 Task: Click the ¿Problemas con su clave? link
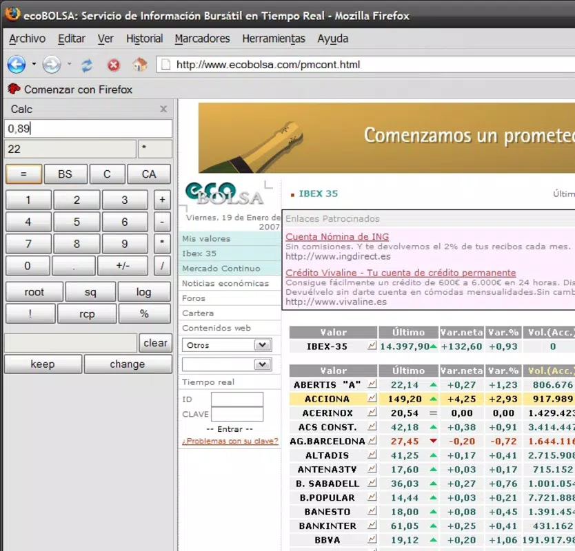tap(230, 441)
